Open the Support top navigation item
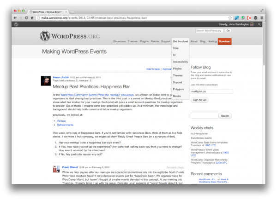 click(166, 41)
